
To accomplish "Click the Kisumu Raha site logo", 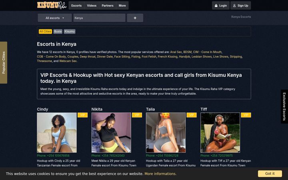I will (x=52, y=5).
